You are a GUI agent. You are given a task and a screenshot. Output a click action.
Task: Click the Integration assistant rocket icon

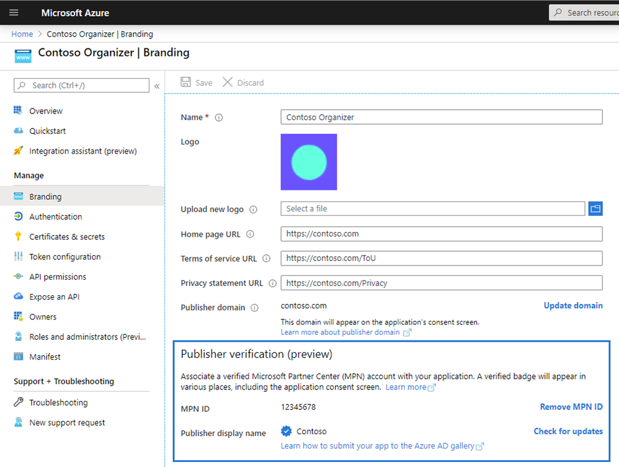point(18,151)
